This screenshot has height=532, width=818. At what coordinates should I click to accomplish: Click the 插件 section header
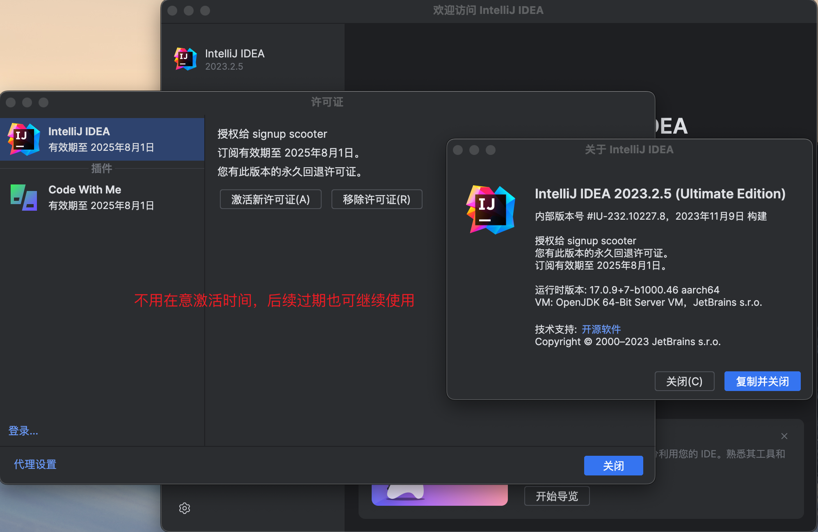pyautogui.click(x=101, y=168)
